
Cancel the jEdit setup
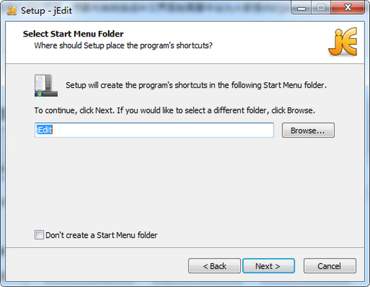point(330,266)
